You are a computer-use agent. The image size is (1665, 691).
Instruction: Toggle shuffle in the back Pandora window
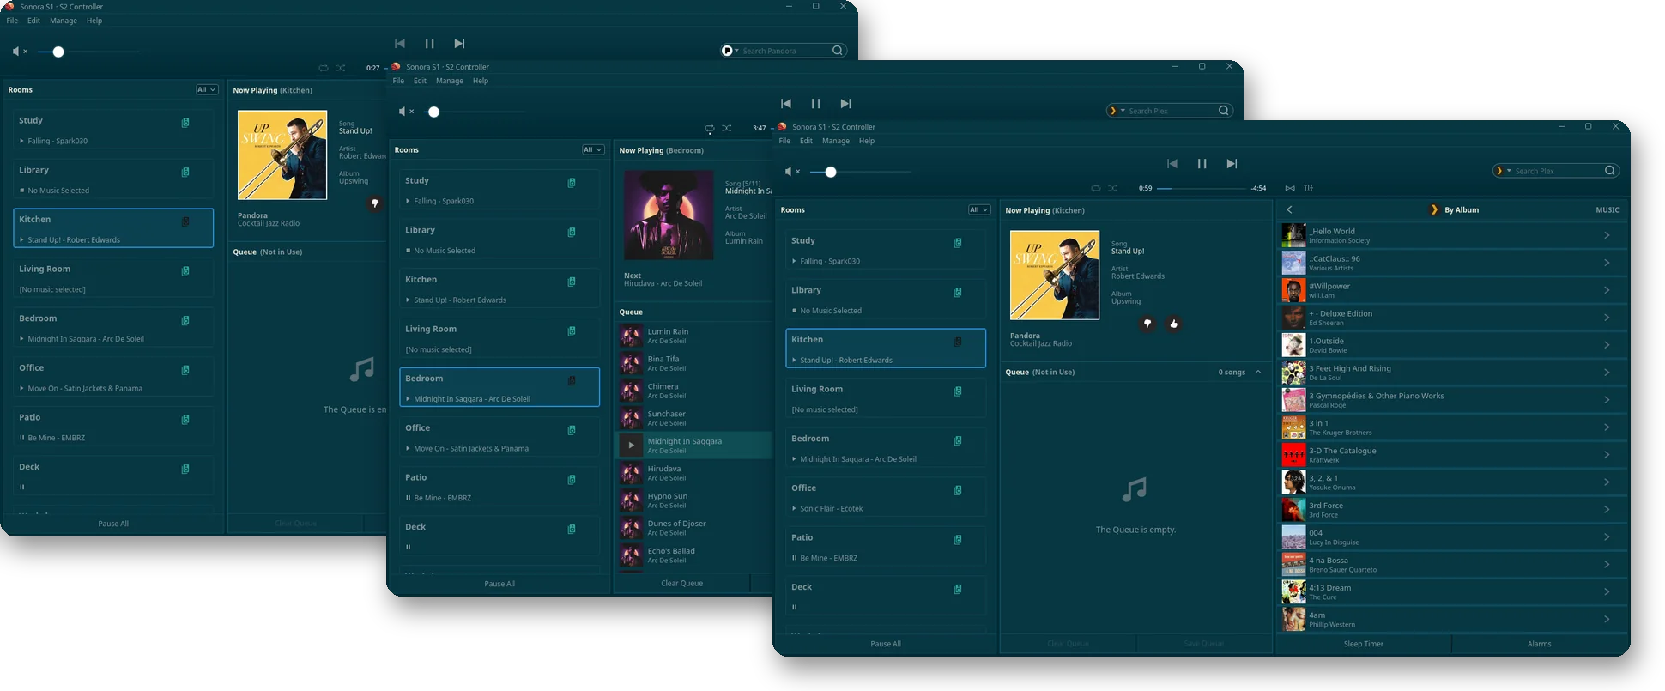point(341,68)
